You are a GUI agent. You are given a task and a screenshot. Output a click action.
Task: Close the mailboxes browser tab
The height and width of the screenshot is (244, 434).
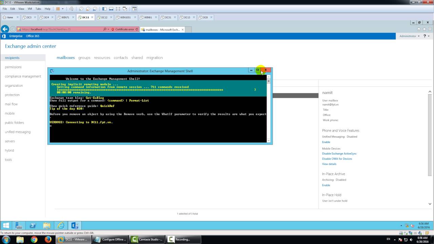[x=183, y=29]
